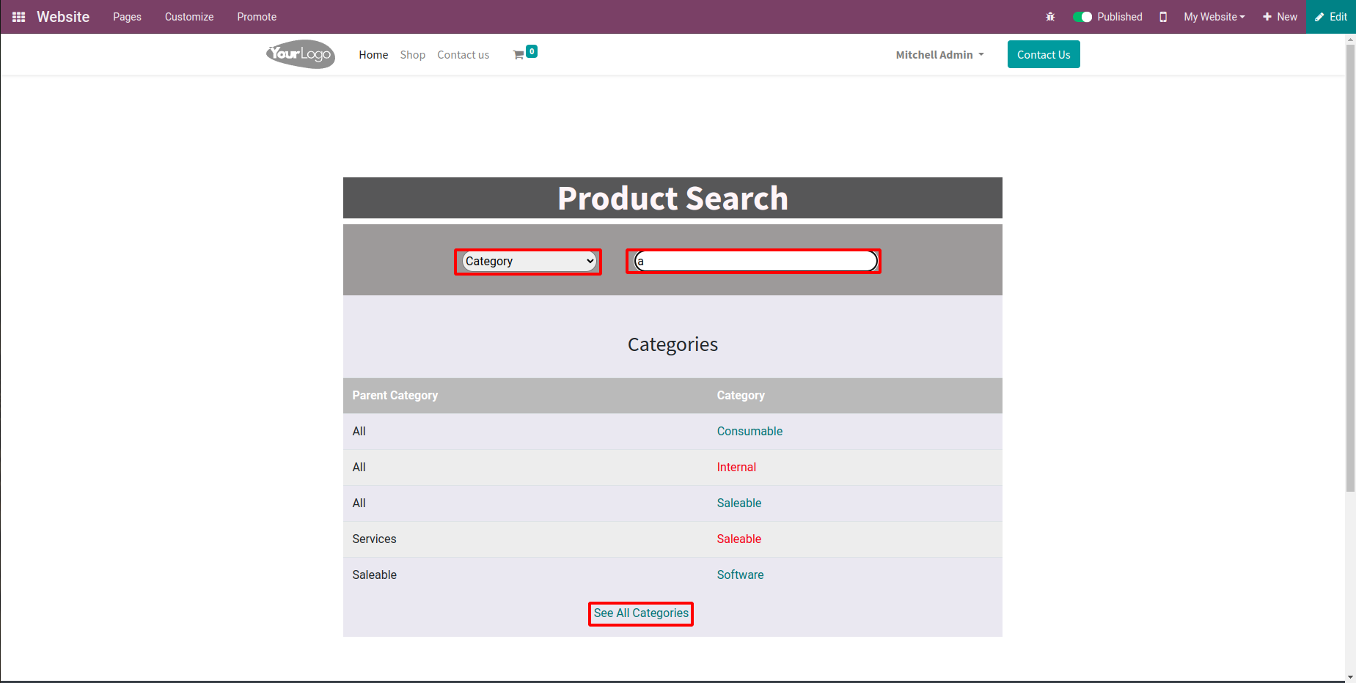This screenshot has height=683, width=1356.
Task: Click the YourLogo site logo
Action: click(301, 54)
